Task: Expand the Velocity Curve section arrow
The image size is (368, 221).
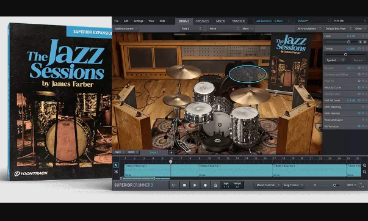Action: pos(366,87)
